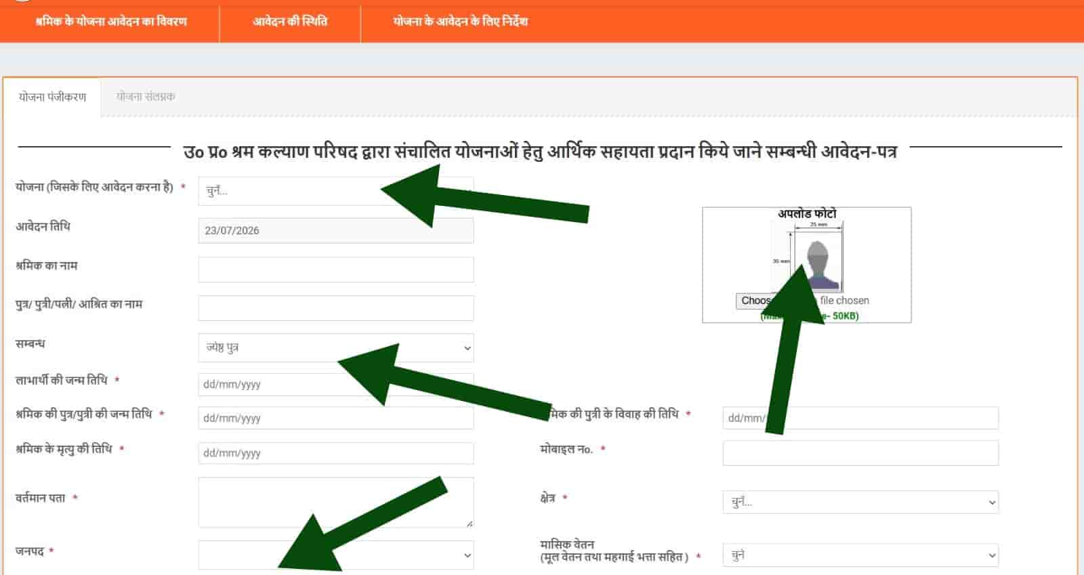Click the श्रमिक का नाम input field
The height and width of the screenshot is (575, 1084).
(336, 270)
